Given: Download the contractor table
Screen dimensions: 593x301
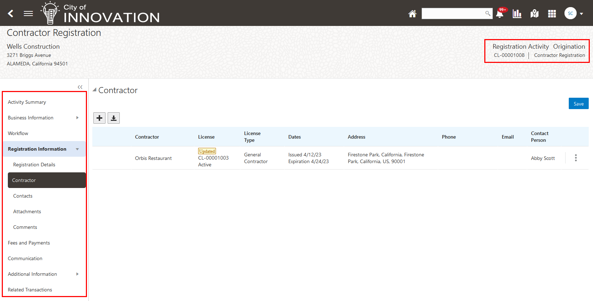Looking at the screenshot, I should point(114,118).
